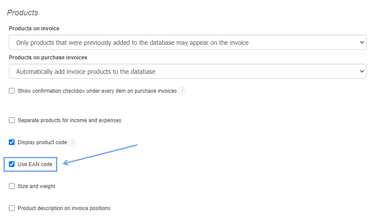Click chevron arrow of Products on invoice select
The height and width of the screenshot is (218, 374).
[x=362, y=43]
